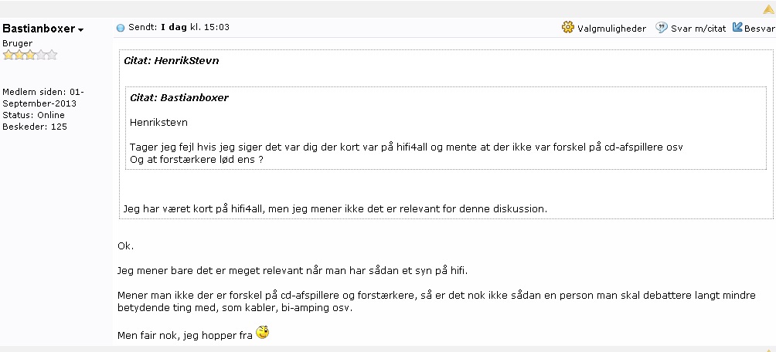
Task: Open the Valgmuligheder options menu
Action: (611, 29)
